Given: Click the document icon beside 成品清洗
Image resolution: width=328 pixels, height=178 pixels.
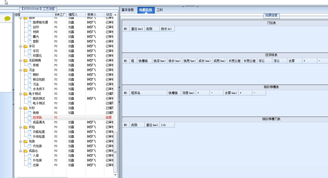Looking at the screenshot, I should (29, 122).
